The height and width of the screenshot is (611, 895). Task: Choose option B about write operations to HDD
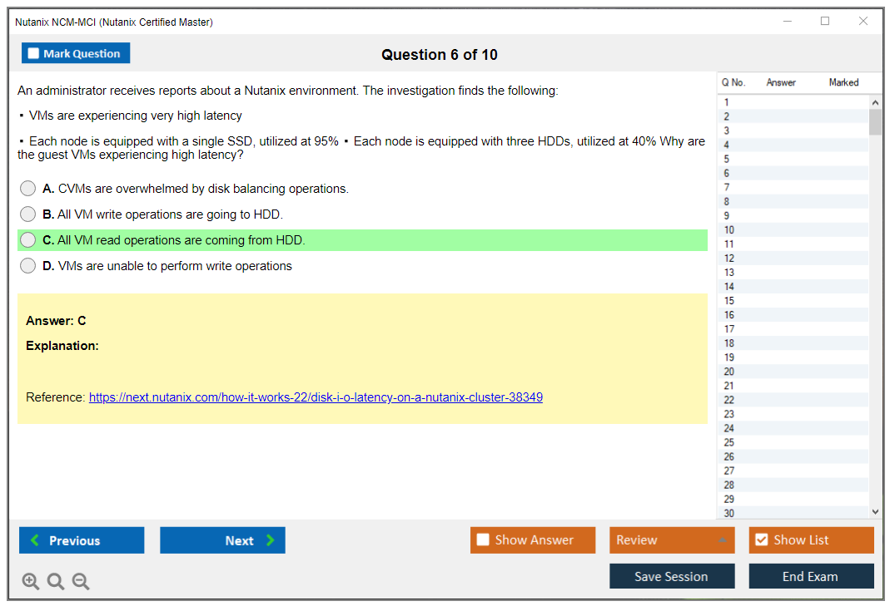coord(28,214)
